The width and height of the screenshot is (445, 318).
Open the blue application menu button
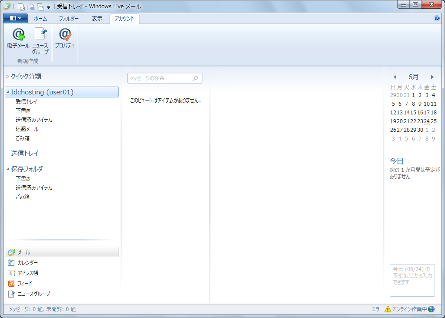tap(16, 18)
